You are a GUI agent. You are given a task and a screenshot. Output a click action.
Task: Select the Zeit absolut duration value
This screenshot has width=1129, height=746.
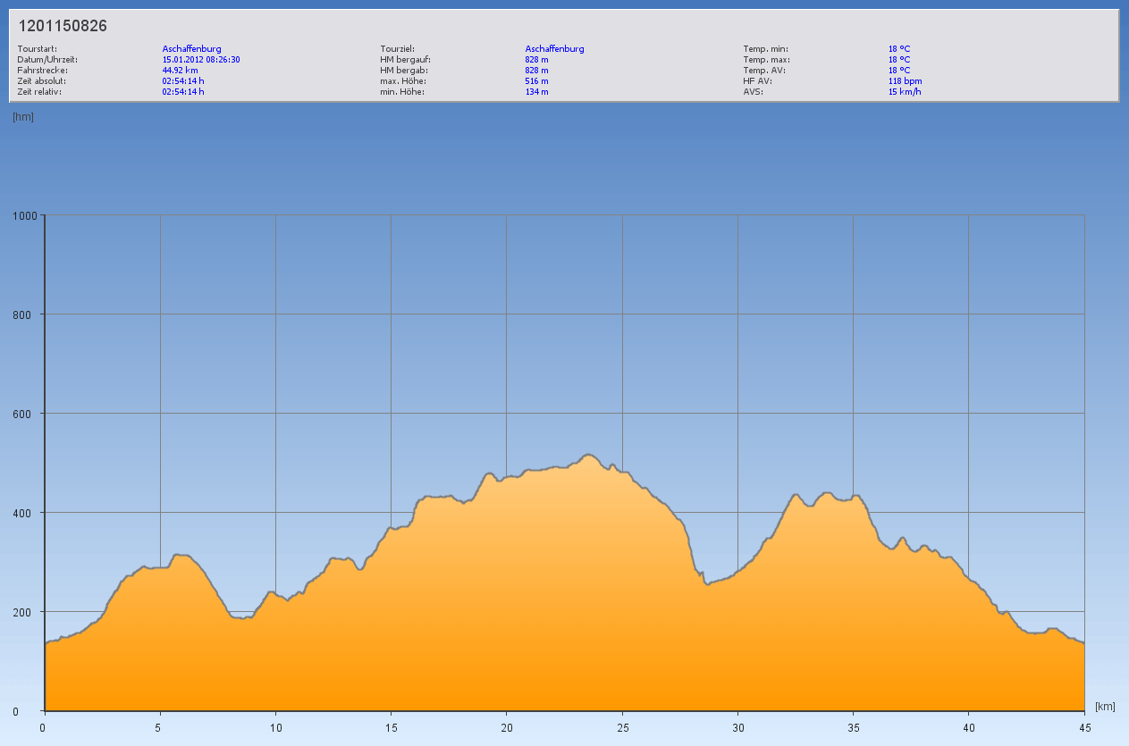point(182,80)
